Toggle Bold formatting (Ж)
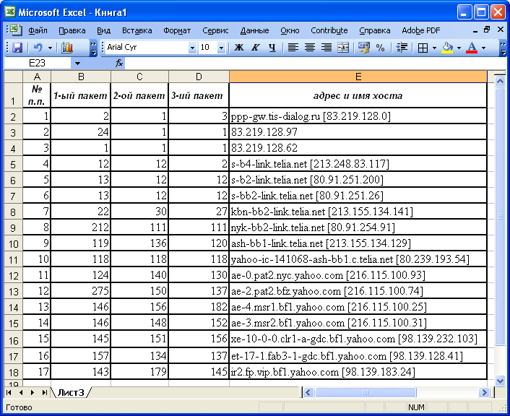The image size is (510, 416). [x=239, y=48]
